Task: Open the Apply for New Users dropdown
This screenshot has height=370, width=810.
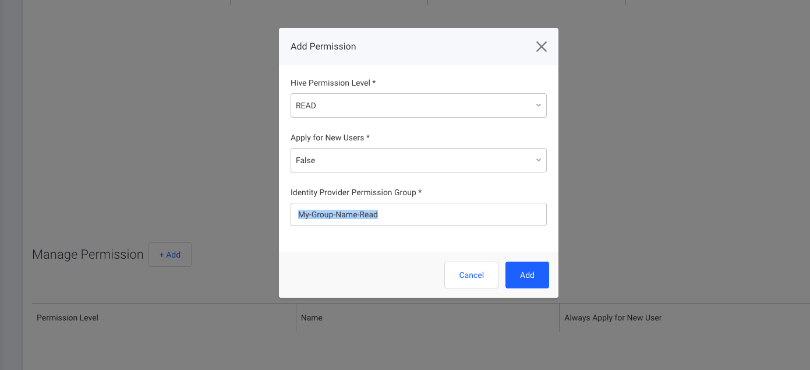Action: (x=419, y=160)
